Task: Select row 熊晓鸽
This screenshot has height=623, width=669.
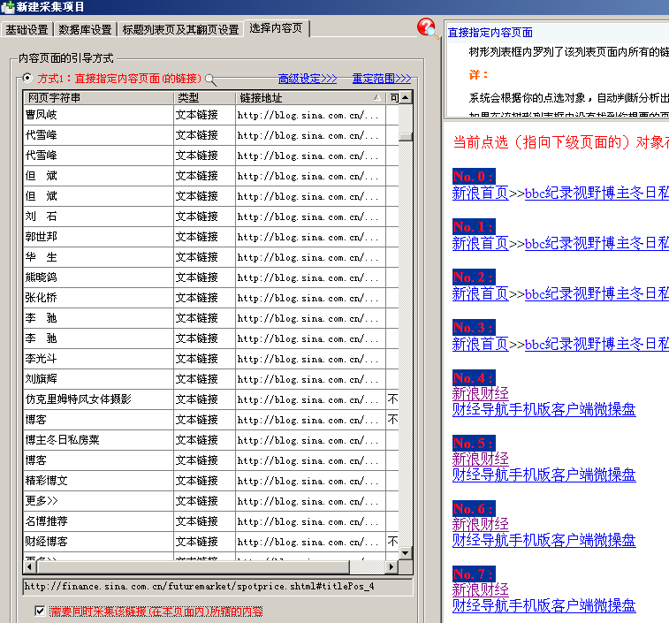Action: click(211, 277)
